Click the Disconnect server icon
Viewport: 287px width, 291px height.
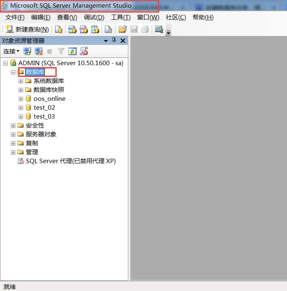[38, 51]
